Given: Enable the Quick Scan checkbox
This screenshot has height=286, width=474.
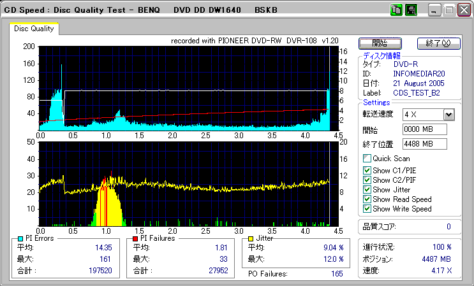Looking at the screenshot, I should (x=367, y=159).
